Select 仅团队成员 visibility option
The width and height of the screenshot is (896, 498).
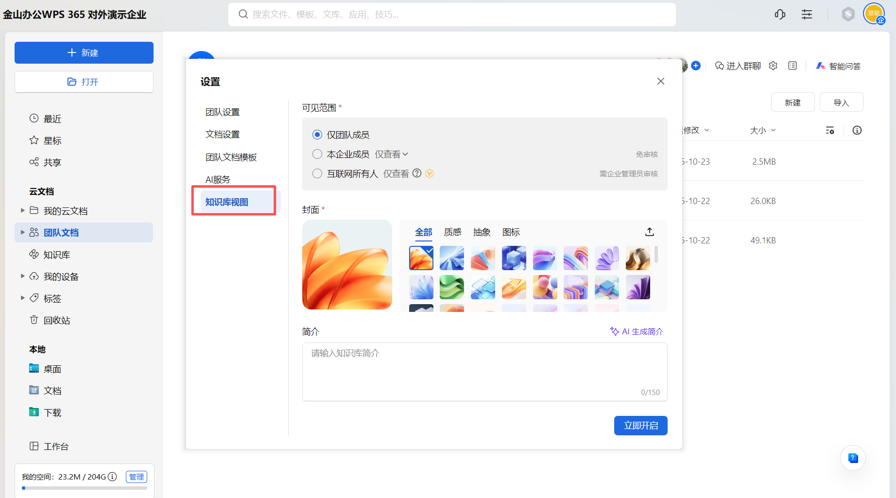pyautogui.click(x=317, y=135)
